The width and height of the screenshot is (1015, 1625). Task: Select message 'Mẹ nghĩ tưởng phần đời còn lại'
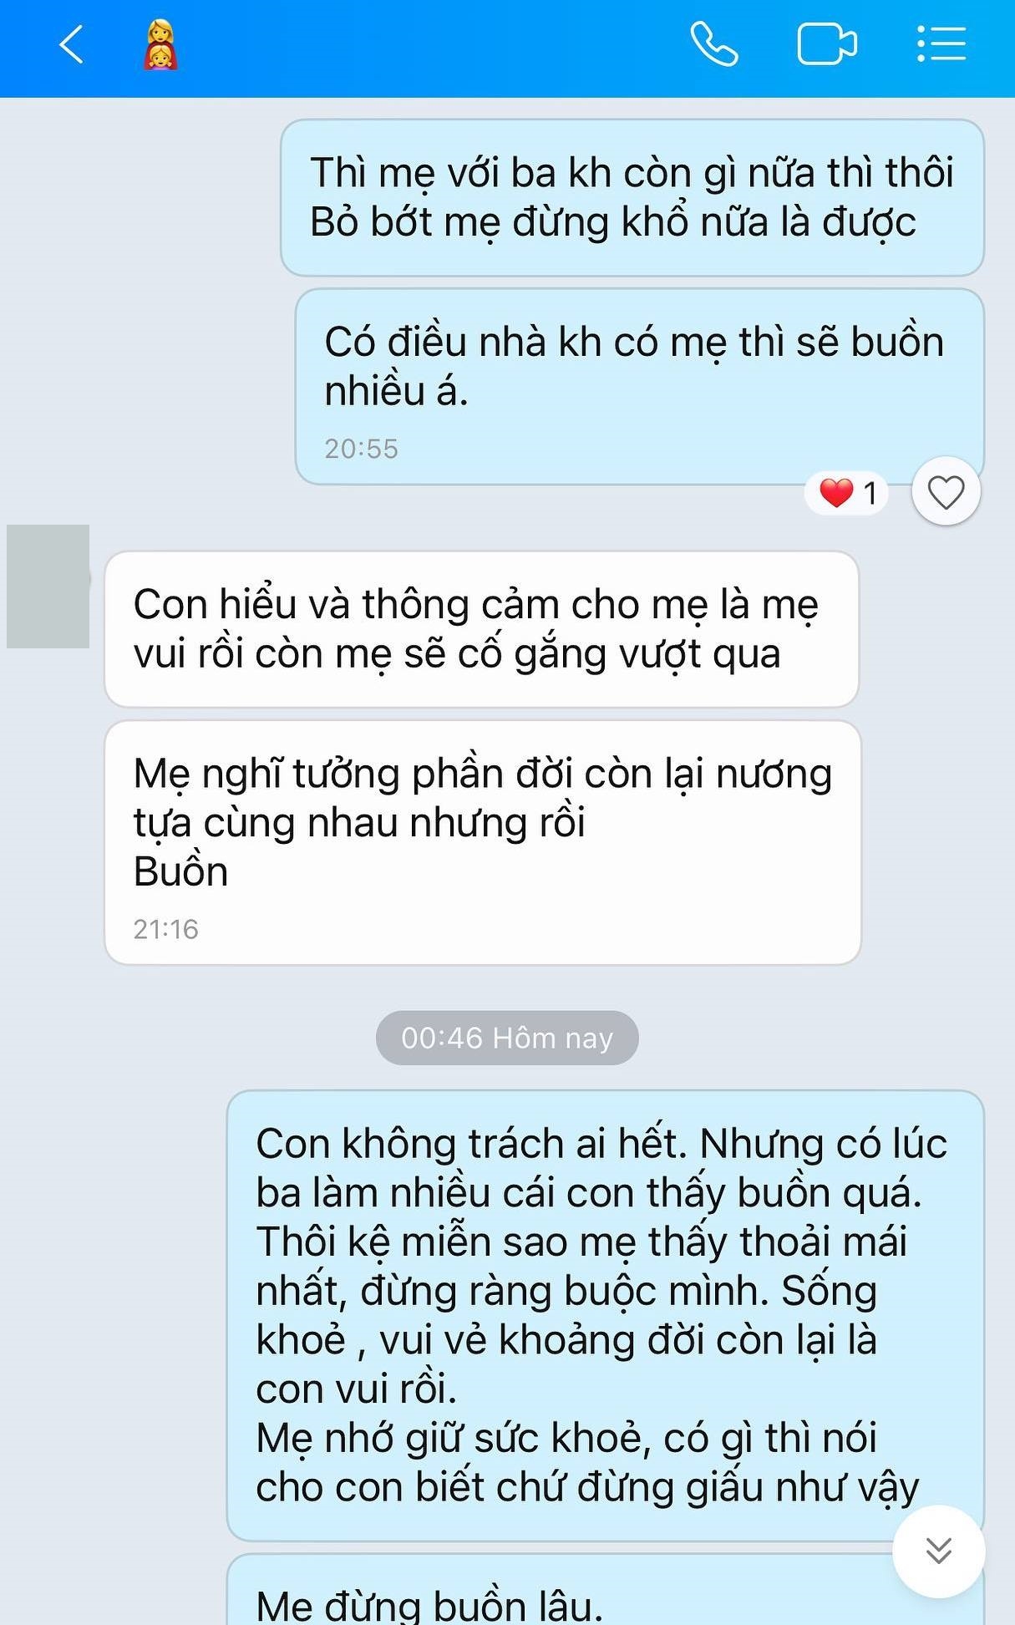[x=483, y=843]
